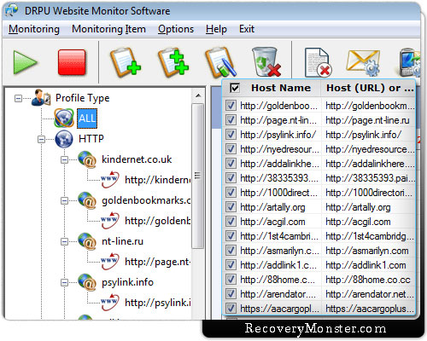
Task: Click www icon beside http://psylink.i in tree
Action: tap(110, 303)
